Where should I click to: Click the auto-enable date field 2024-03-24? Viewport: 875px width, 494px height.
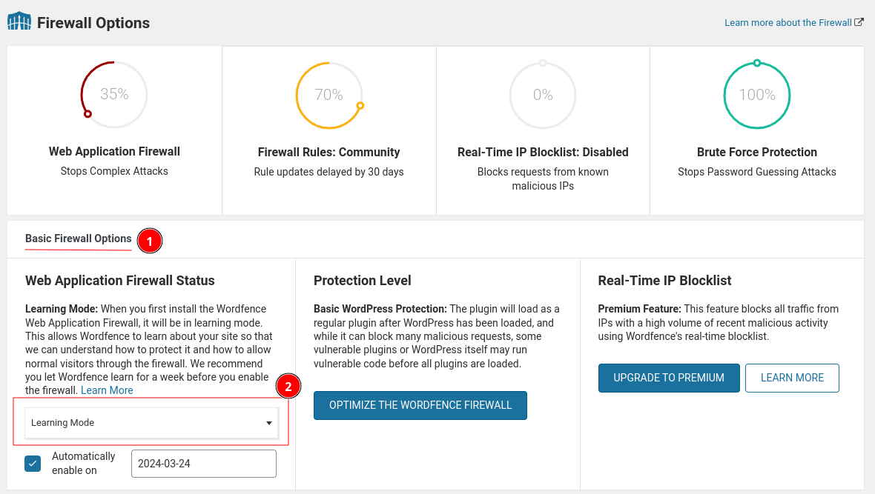pos(203,464)
